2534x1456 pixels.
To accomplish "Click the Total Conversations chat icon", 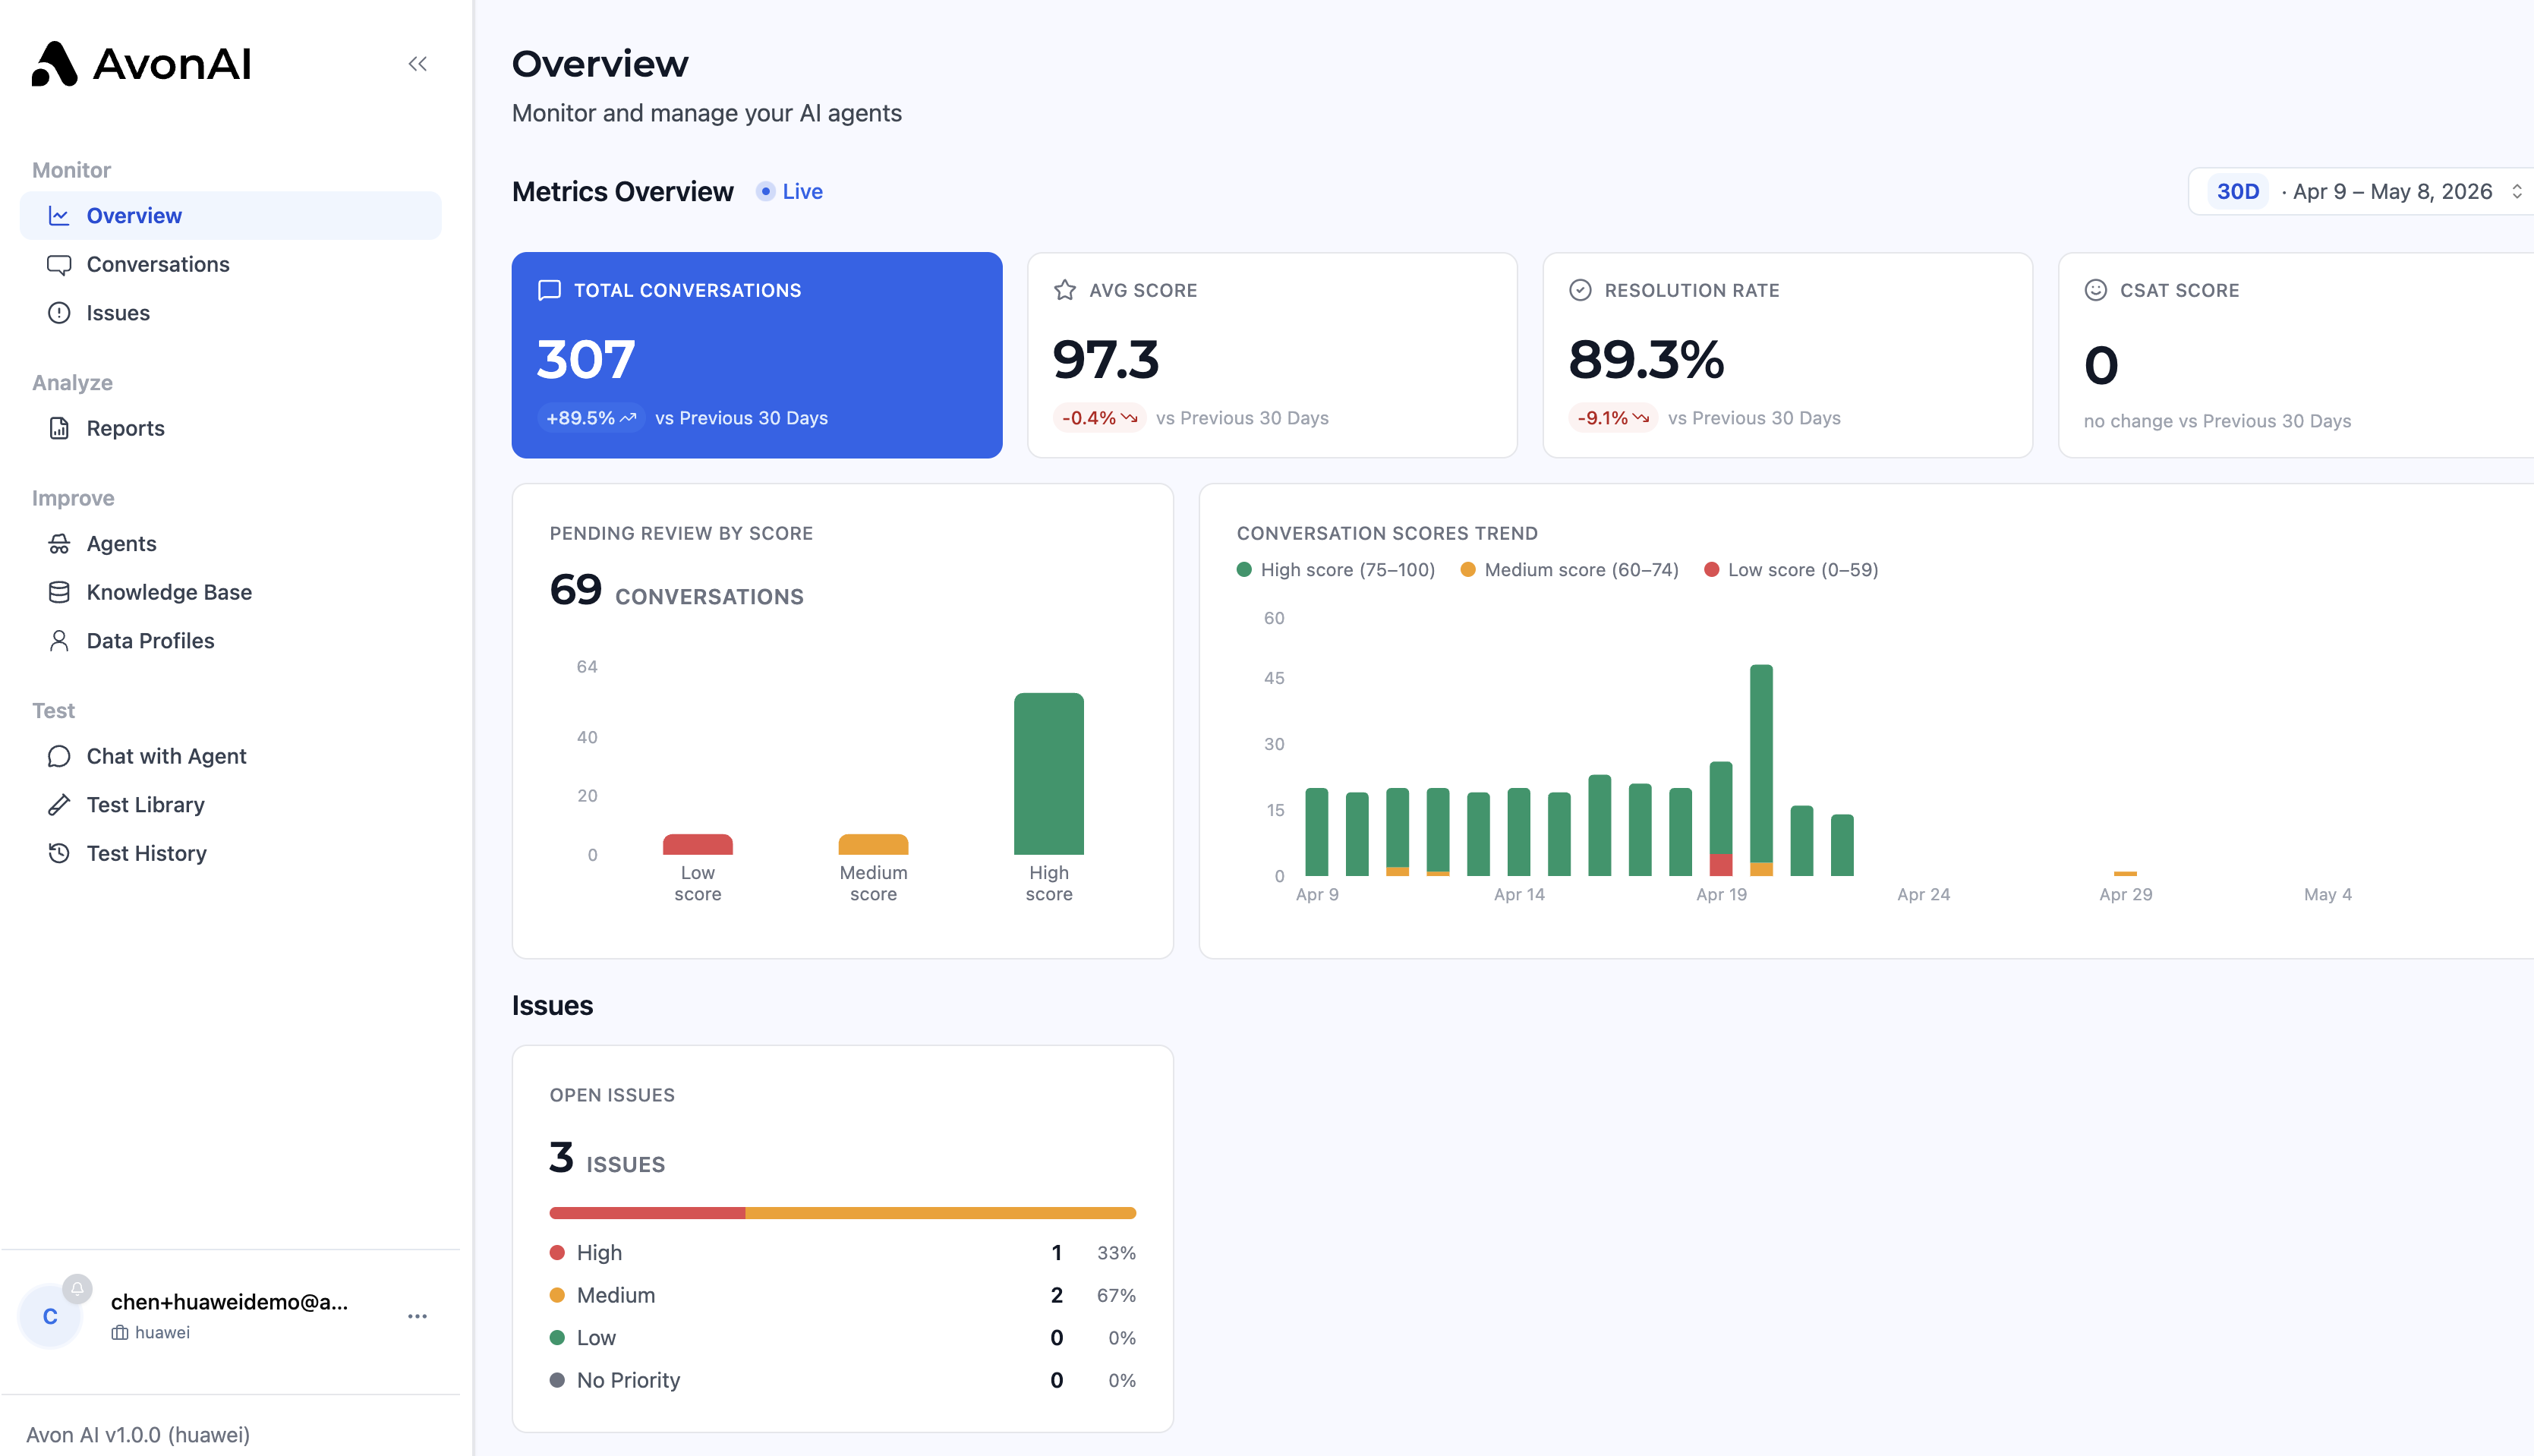I will (x=549, y=290).
